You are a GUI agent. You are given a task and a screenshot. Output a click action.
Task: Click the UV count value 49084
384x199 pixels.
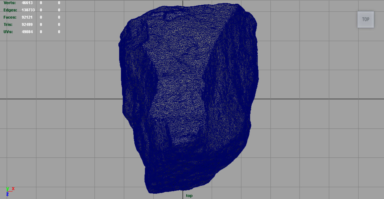click(x=27, y=32)
